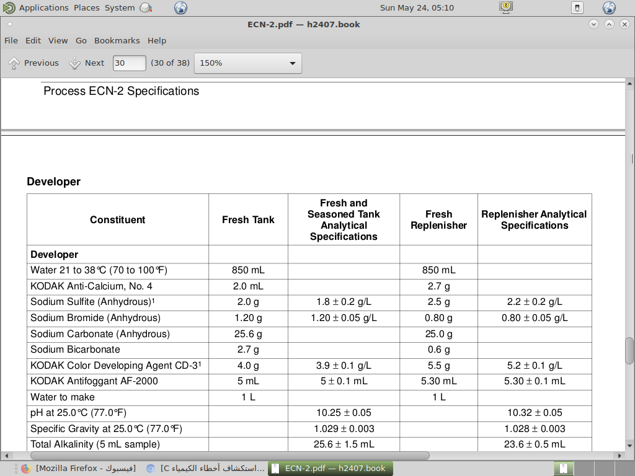Click the horizontal scrollbar right arrow
The width and height of the screenshot is (635, 476).
pos(619,456)
